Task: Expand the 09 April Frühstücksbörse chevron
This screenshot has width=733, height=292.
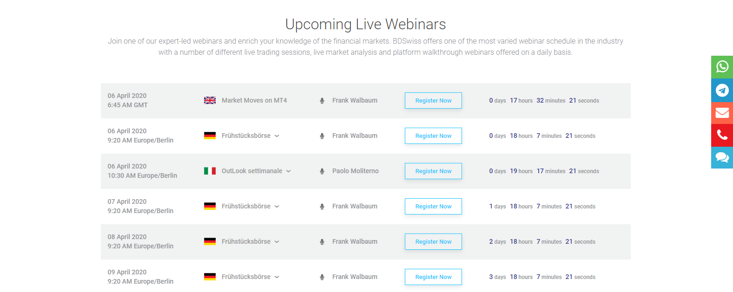Action: pyautogui.click(x=277, y=277)
